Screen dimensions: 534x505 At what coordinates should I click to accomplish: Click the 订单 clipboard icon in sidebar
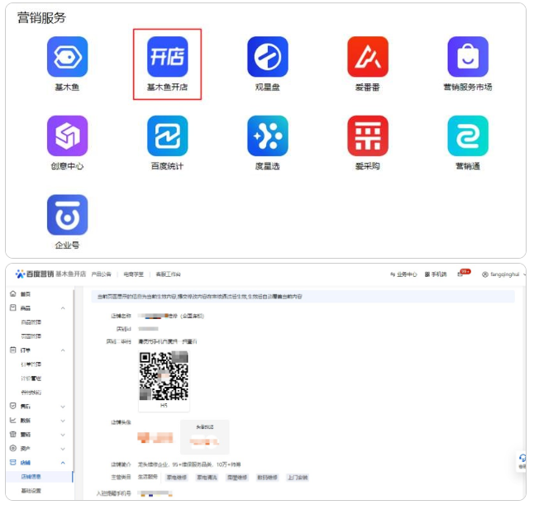point(13,350)
